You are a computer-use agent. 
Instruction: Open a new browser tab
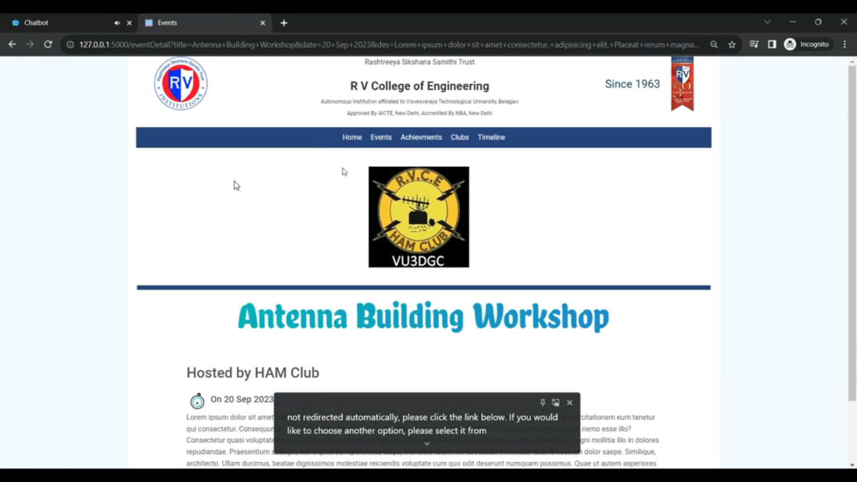[x=284, y=23]
